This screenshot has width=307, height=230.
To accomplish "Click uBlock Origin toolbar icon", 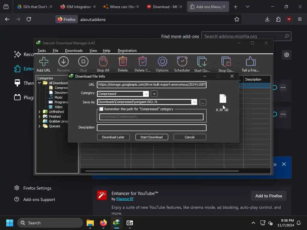I will click(x=289, y=19).
